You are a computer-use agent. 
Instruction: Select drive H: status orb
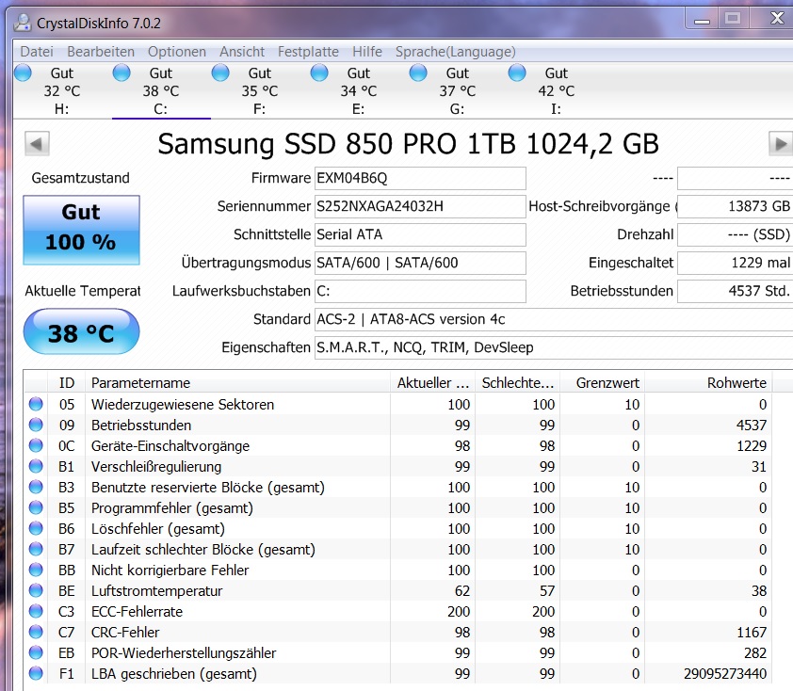point(23,72)
